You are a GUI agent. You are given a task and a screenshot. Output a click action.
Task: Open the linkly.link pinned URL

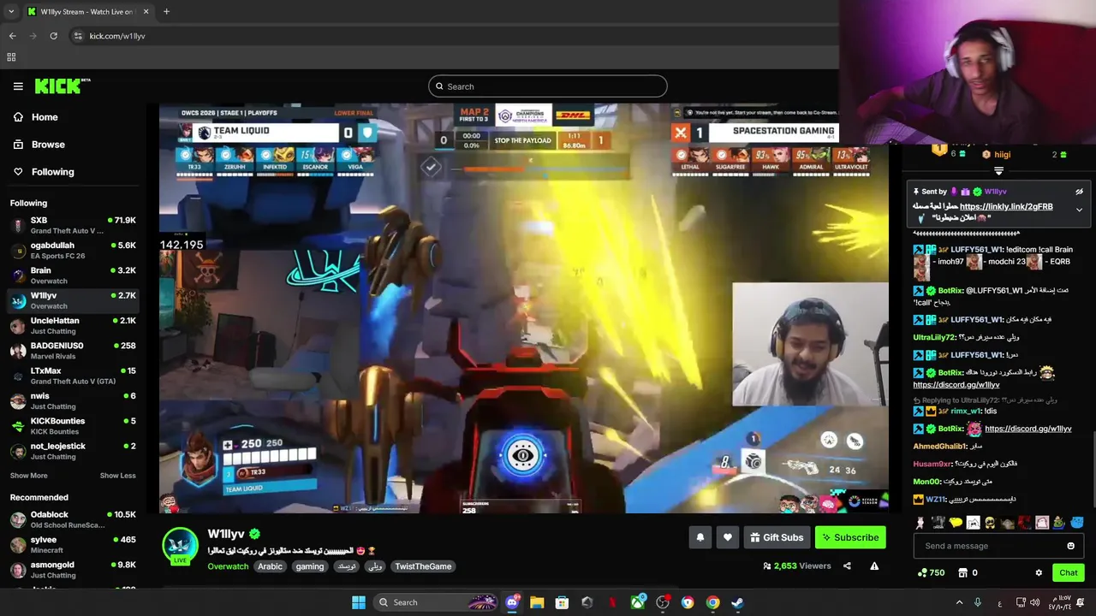1006,206
